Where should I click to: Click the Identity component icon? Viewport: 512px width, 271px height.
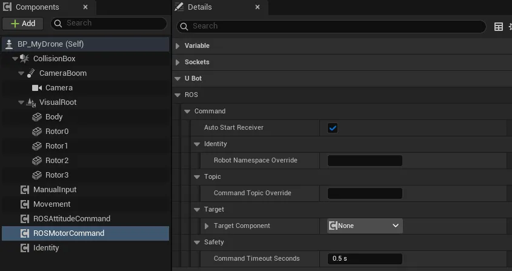tap(25, 248)
